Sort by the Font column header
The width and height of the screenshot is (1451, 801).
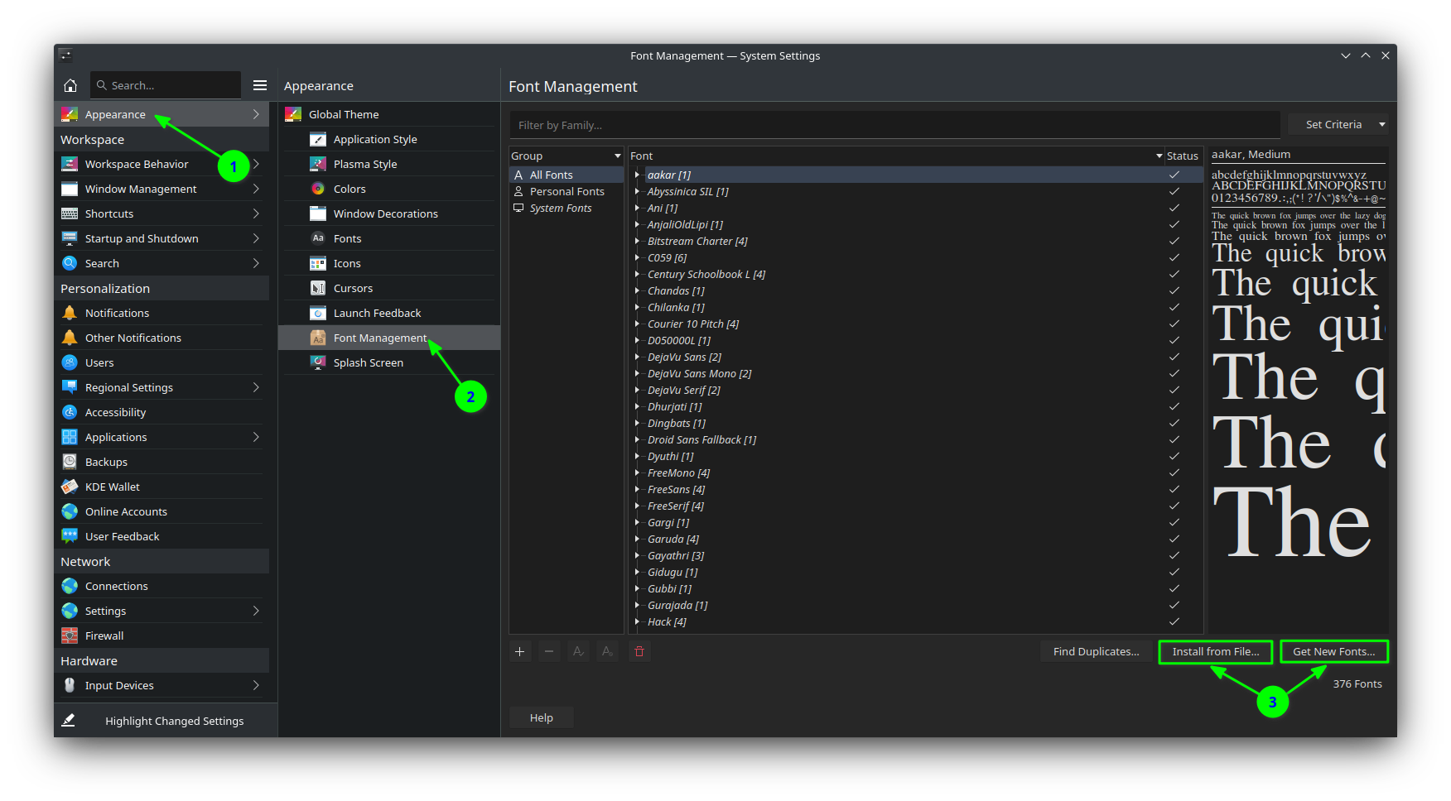895,156
